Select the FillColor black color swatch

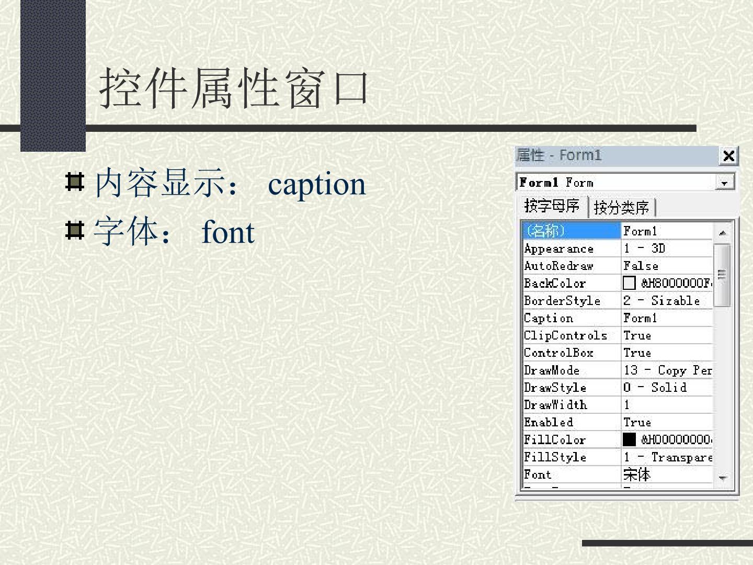point(629,439)
